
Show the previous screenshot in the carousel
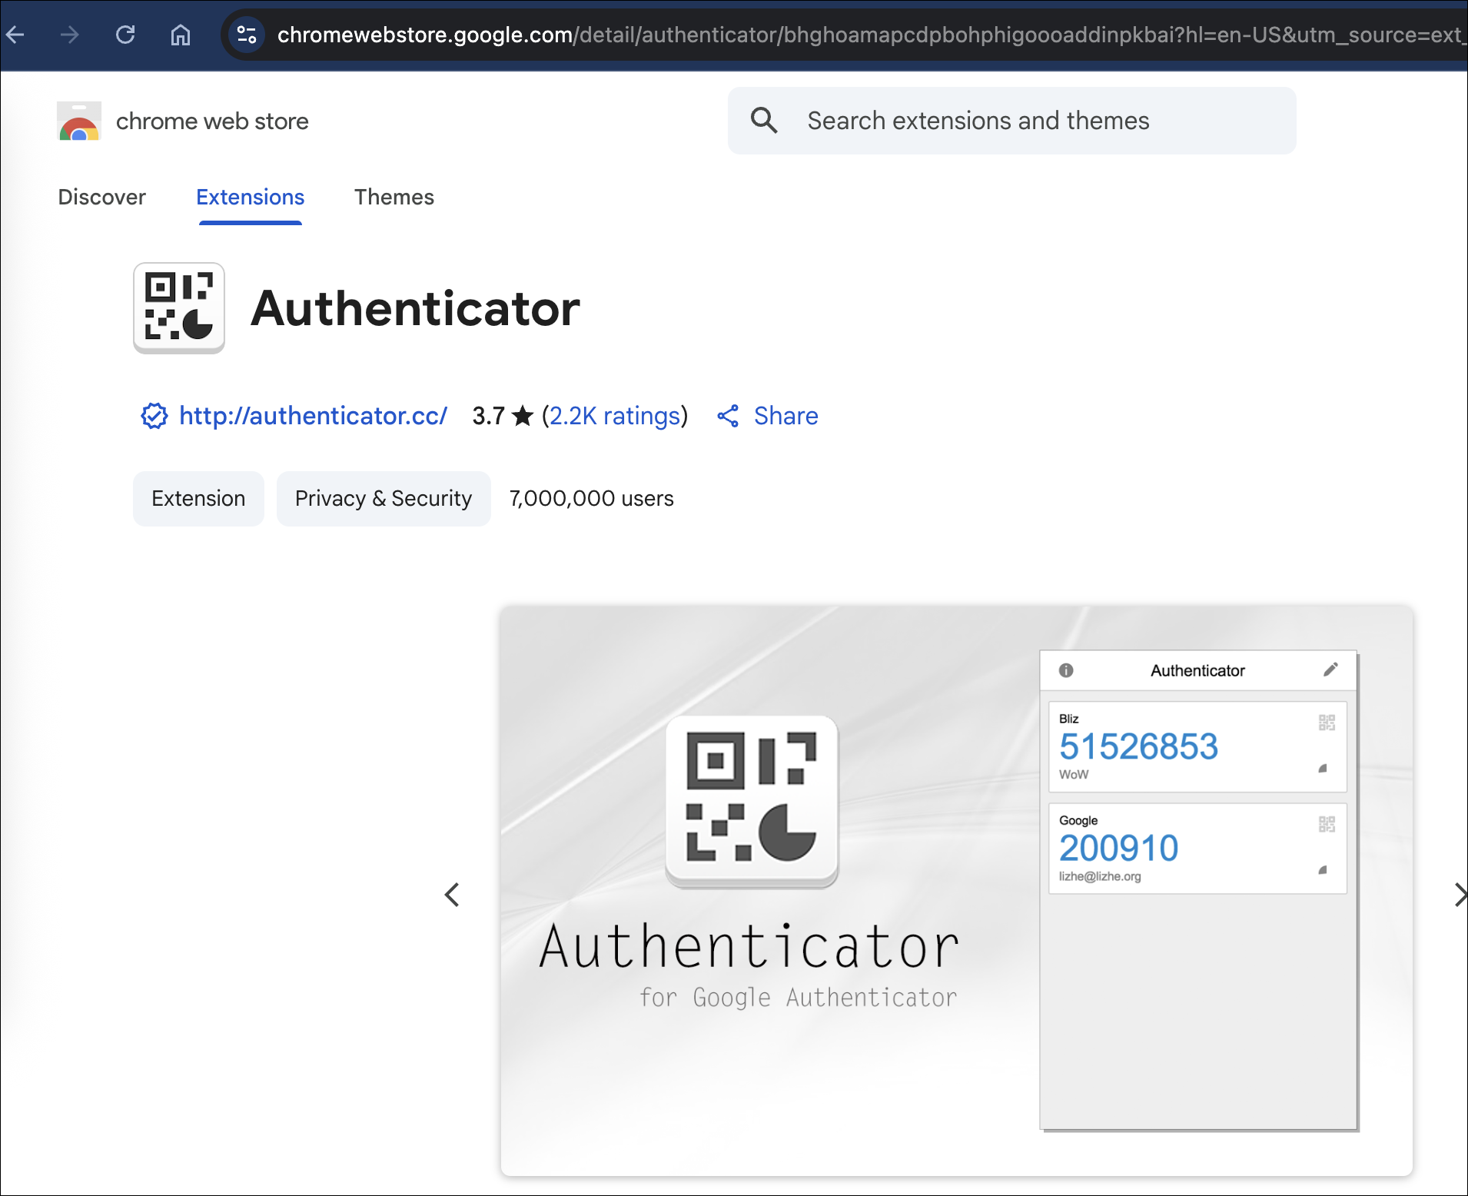pos(452,894)
